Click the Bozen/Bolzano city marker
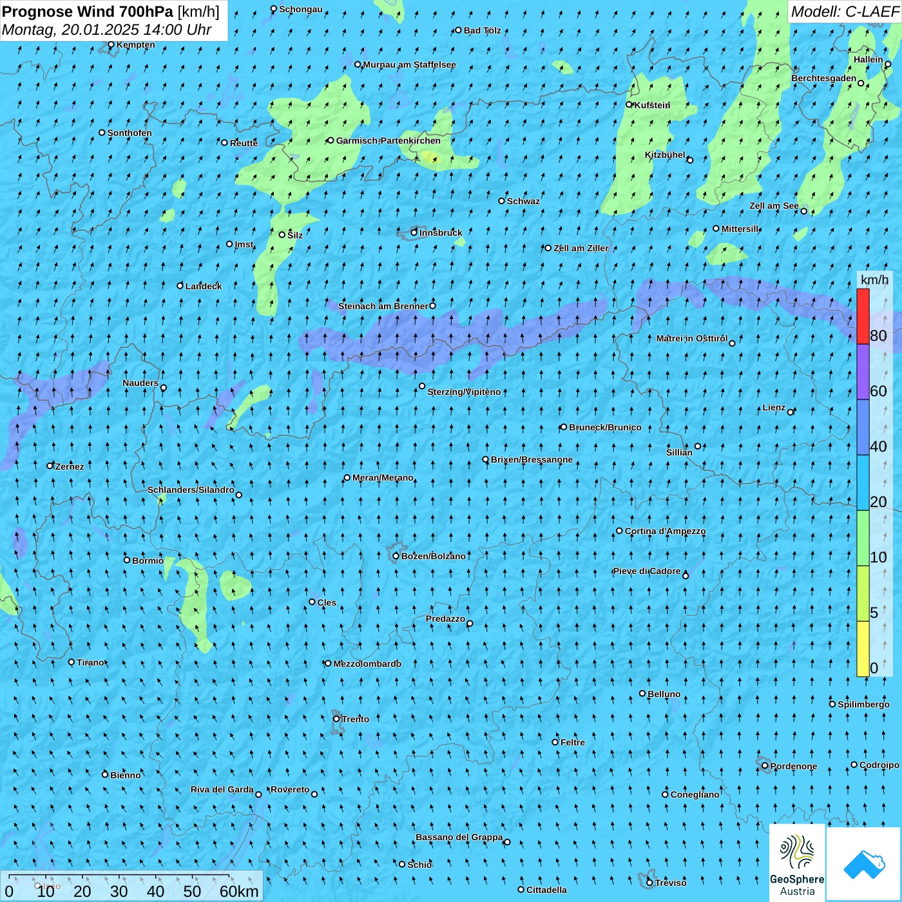 tap(396, 556)
